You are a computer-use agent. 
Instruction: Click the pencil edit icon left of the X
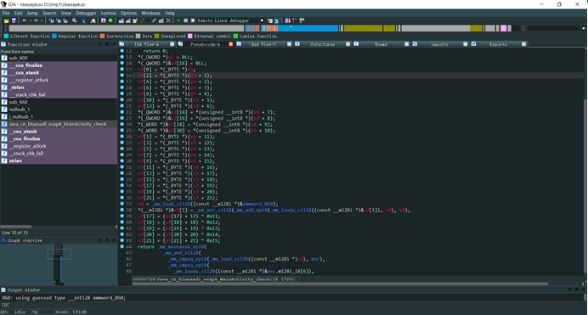coord(161,20)
